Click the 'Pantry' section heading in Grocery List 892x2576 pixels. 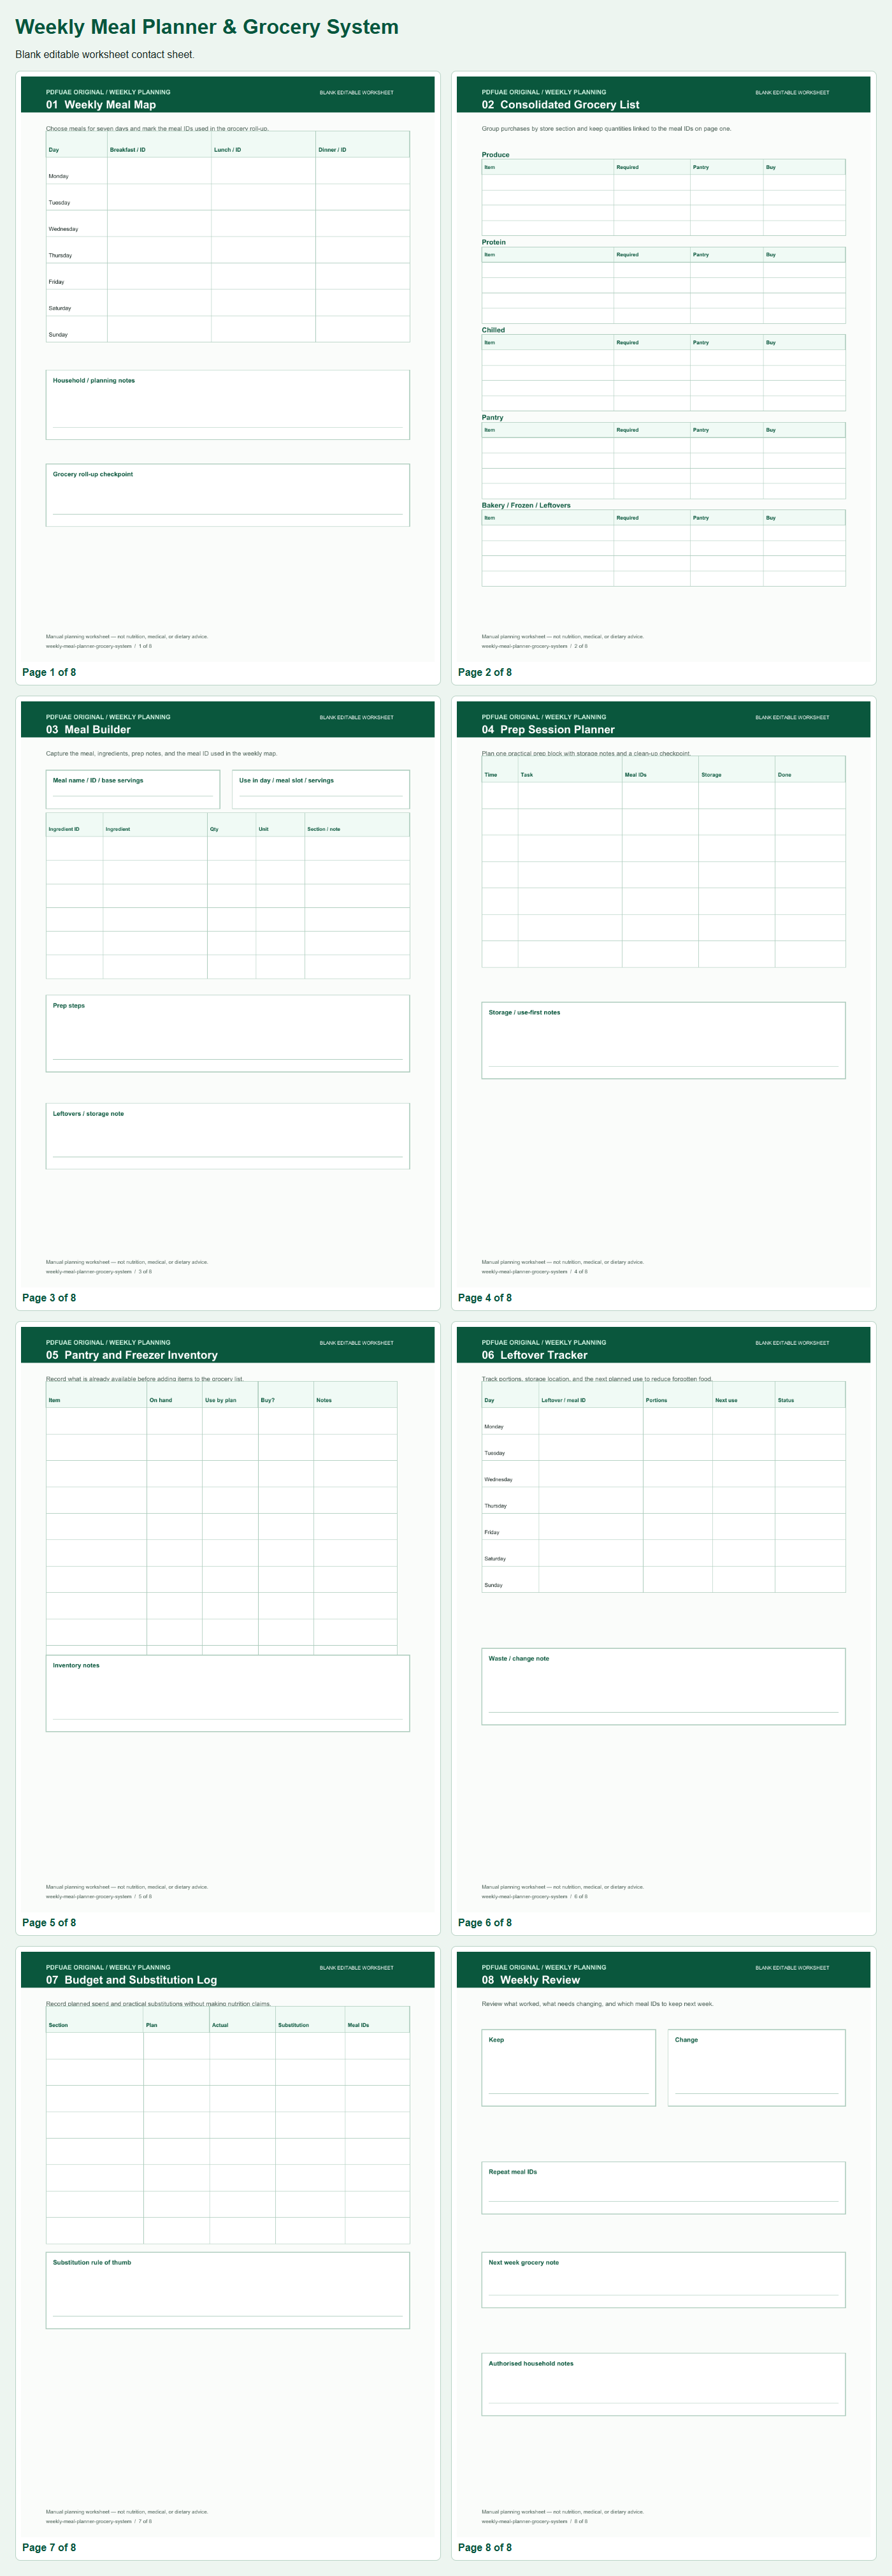(493, 417)
